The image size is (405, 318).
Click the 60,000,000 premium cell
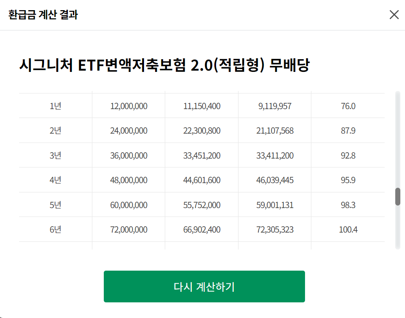[129, 205]
